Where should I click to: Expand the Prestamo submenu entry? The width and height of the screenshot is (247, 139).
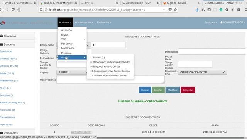72,53
